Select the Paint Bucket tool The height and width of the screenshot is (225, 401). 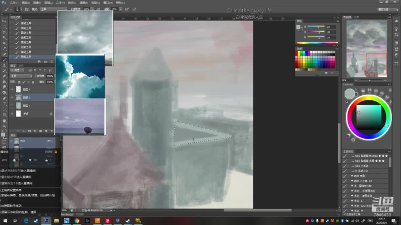pyautogui.click(x=4, y=82)
